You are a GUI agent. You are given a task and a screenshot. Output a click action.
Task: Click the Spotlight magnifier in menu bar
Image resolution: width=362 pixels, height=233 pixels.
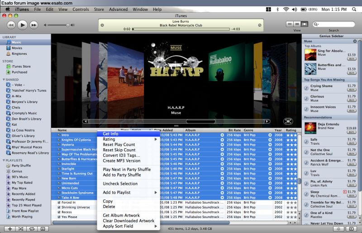pos(354,9)
